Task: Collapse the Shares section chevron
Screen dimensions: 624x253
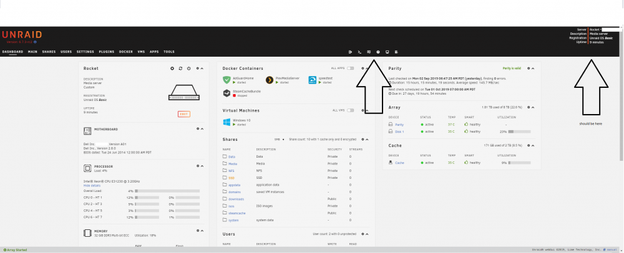Action: [x=367, y=140]
